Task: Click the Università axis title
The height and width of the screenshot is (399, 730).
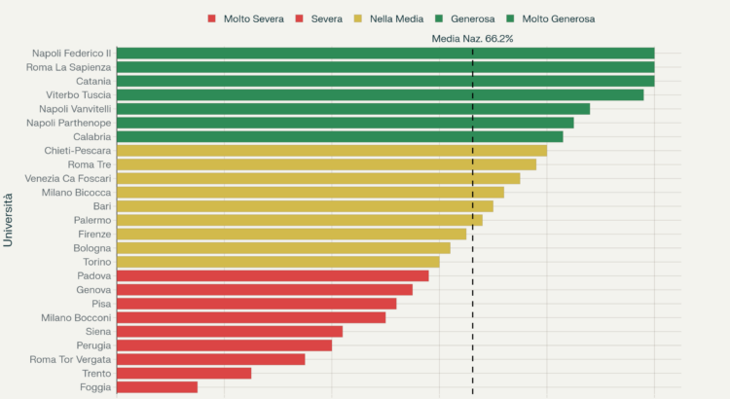Action: [x=9, y=220]
